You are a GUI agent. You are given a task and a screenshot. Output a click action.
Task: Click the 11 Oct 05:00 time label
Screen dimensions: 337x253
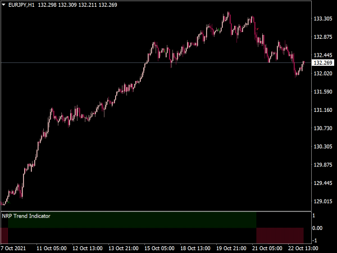pos(52,249)
